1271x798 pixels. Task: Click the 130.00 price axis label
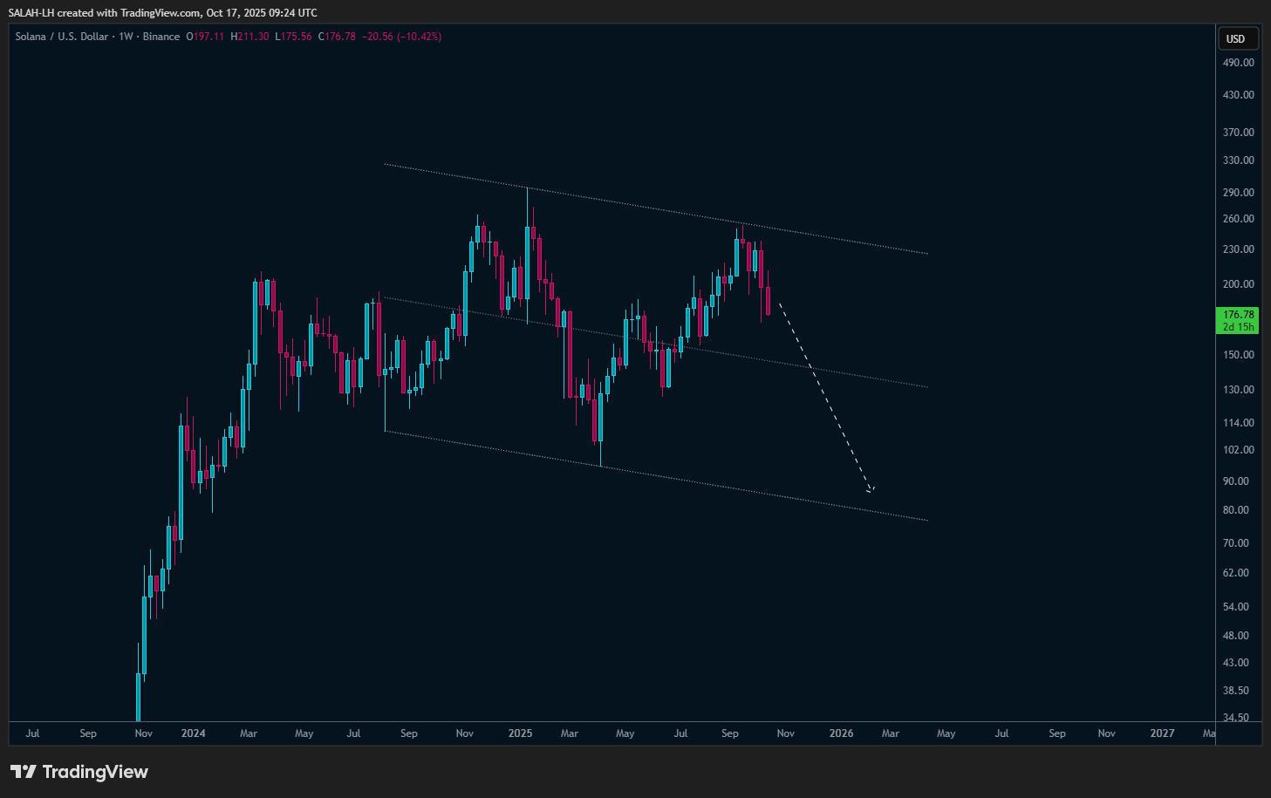[x=1239, y=390]
